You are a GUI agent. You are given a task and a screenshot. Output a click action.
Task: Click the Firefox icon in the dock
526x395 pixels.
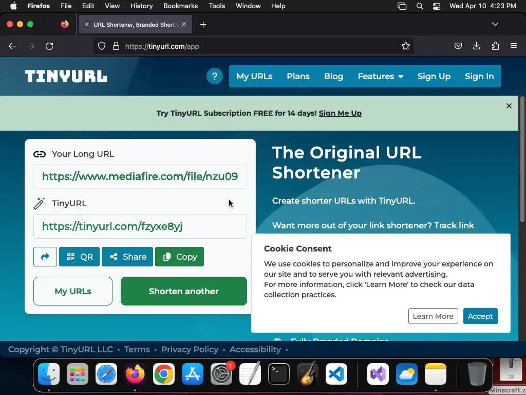(135, 374)
